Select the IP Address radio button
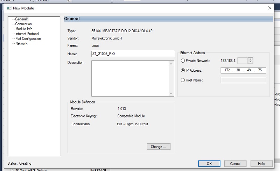280x171 pixels. (183, 70)
